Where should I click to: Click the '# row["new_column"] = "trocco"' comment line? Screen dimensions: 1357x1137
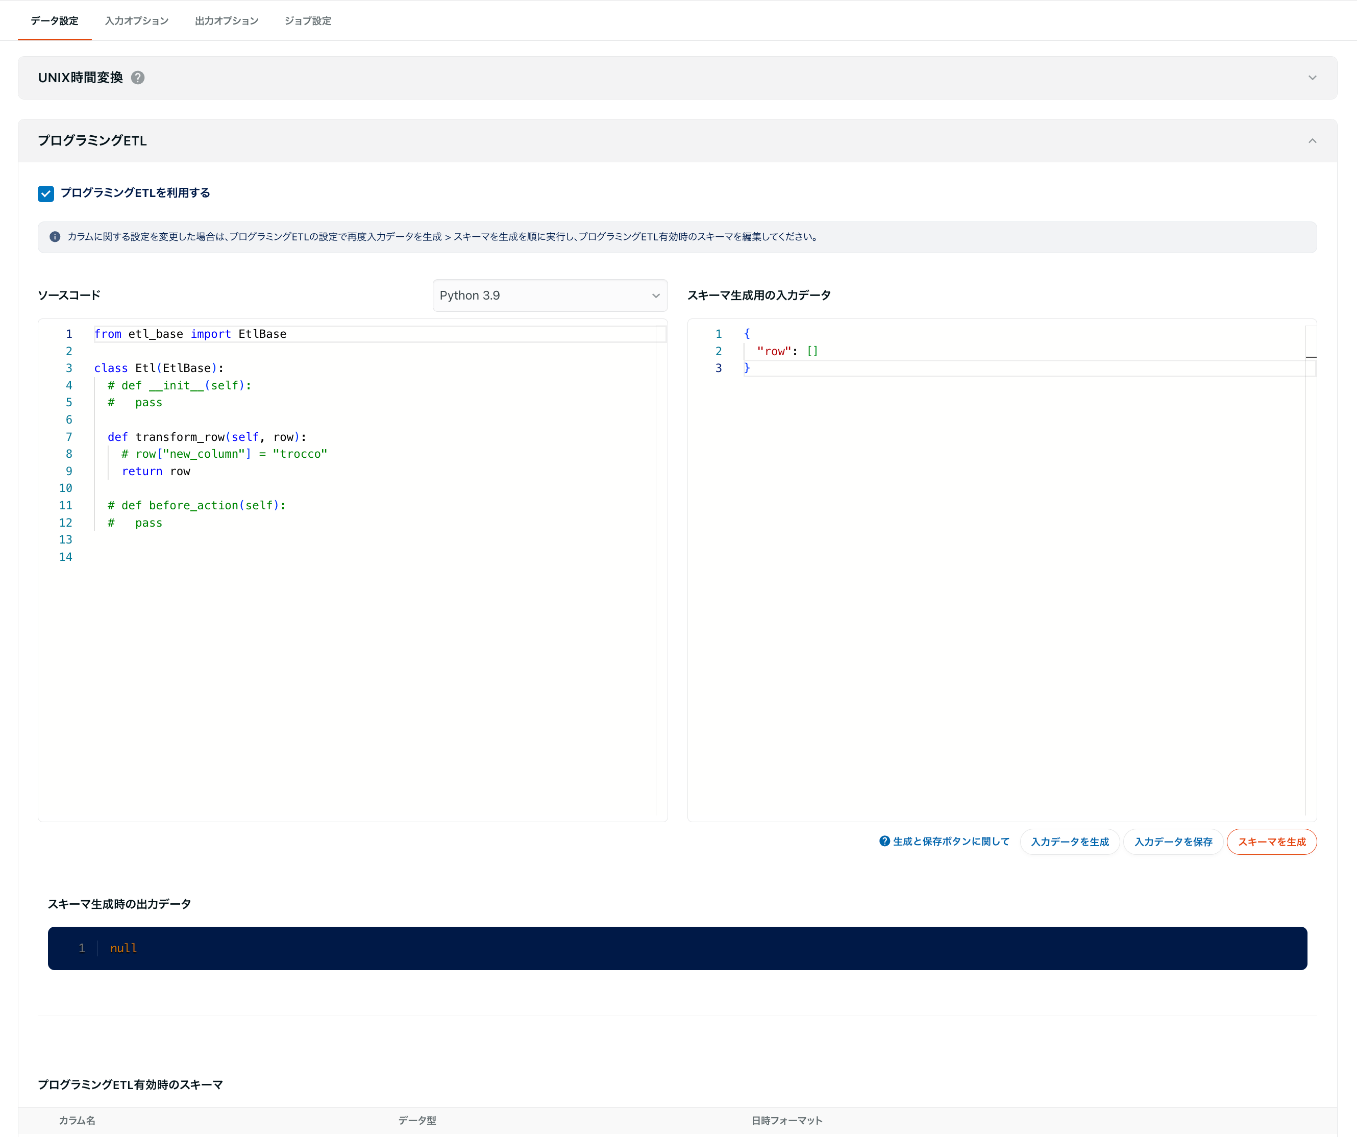pos(224,454)
